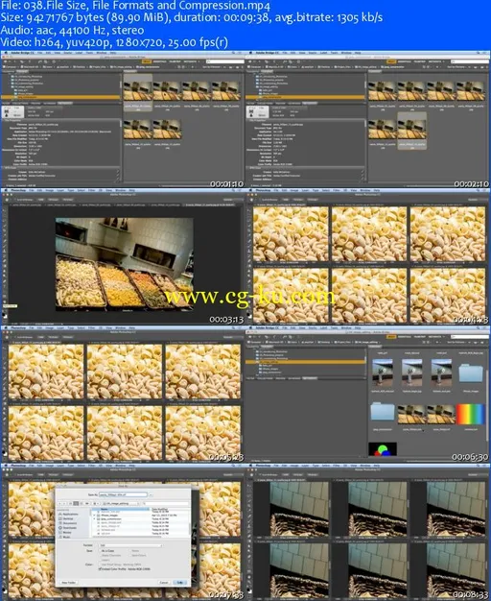The height and width of the screenshot is (601, 491).
Task: Open the Stacks menu in the 00:06:30 Bridge frame
Action: (x=313, y=328)
